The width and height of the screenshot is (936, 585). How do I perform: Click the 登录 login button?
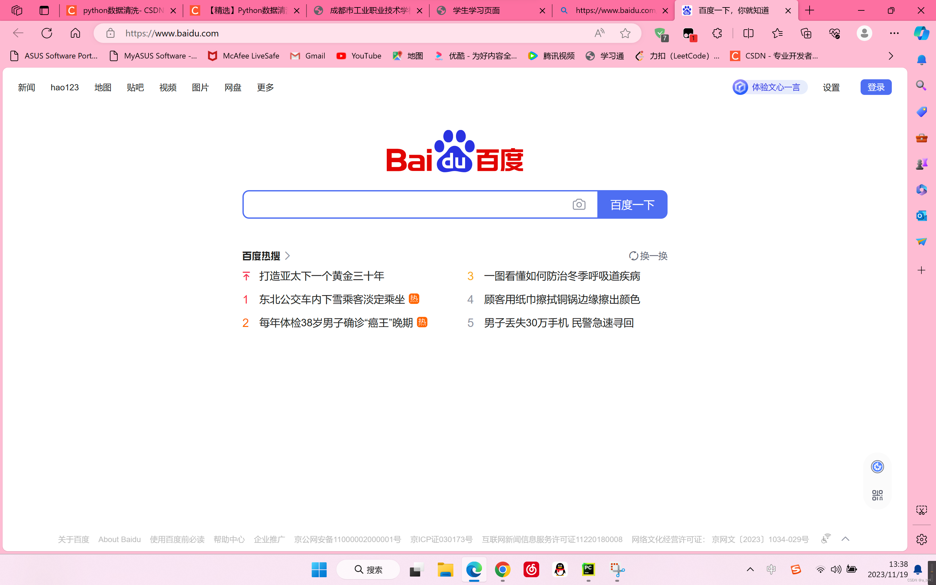coord(876,87)
